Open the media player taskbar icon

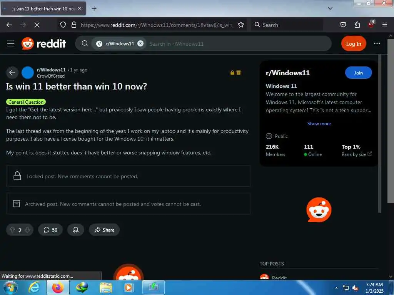129,287
